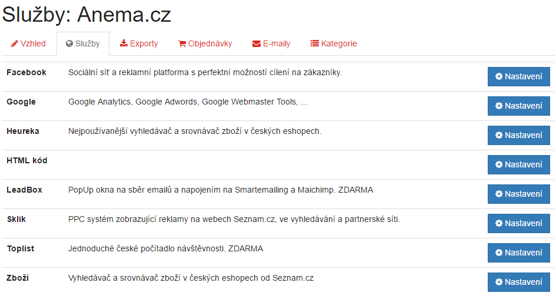Click the pencil icon on the Vzhled tab
556x296 pixels.
point(15,43)
